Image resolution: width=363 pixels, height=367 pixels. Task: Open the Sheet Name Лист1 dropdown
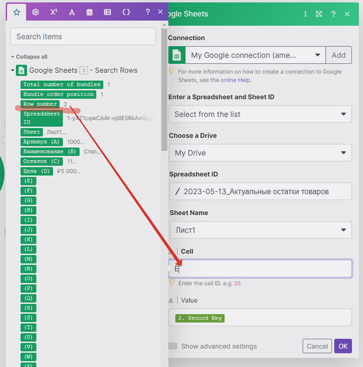261,230
